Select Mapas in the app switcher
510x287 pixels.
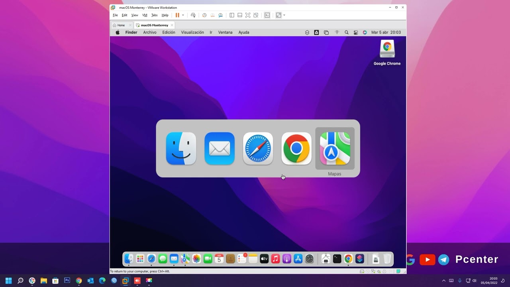pyautogui.click(x=335, y=148)
